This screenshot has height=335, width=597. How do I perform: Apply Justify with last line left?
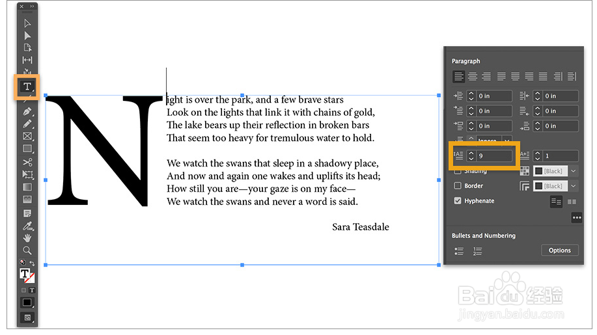(x=501, y=76)
